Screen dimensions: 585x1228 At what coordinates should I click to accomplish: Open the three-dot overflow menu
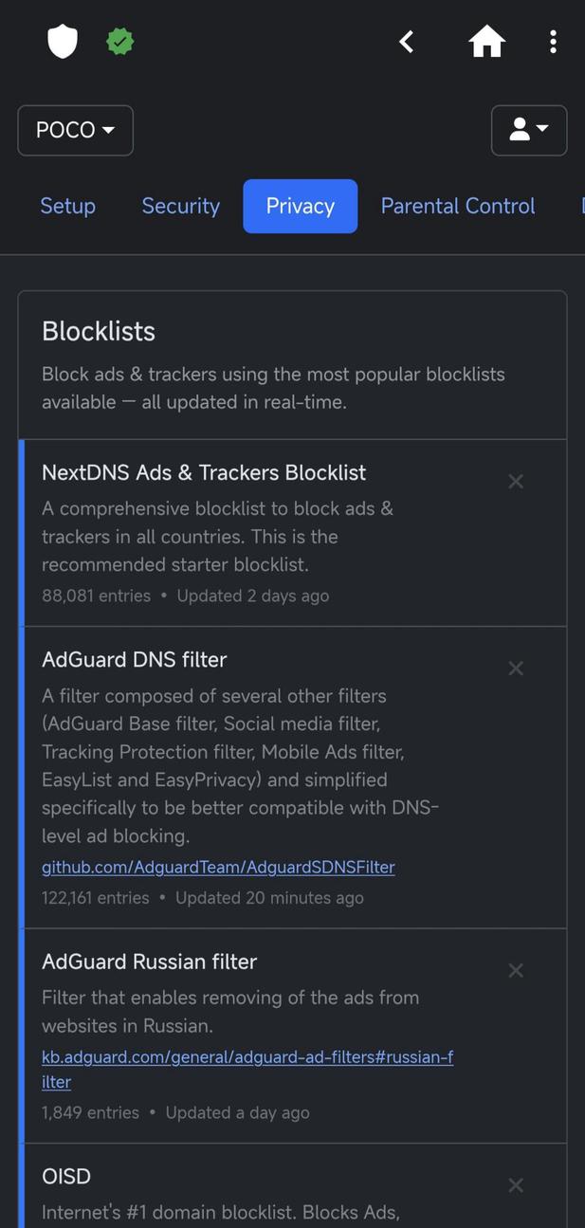(553, 41)
